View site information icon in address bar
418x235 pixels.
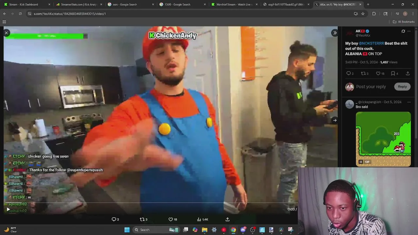click(x=30, y=14)
